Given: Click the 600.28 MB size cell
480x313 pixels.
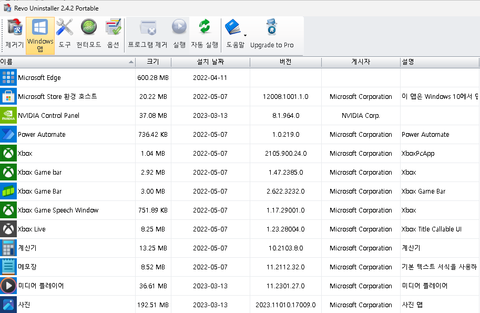Looking at the screenshot, I should [x=153, y=78].
